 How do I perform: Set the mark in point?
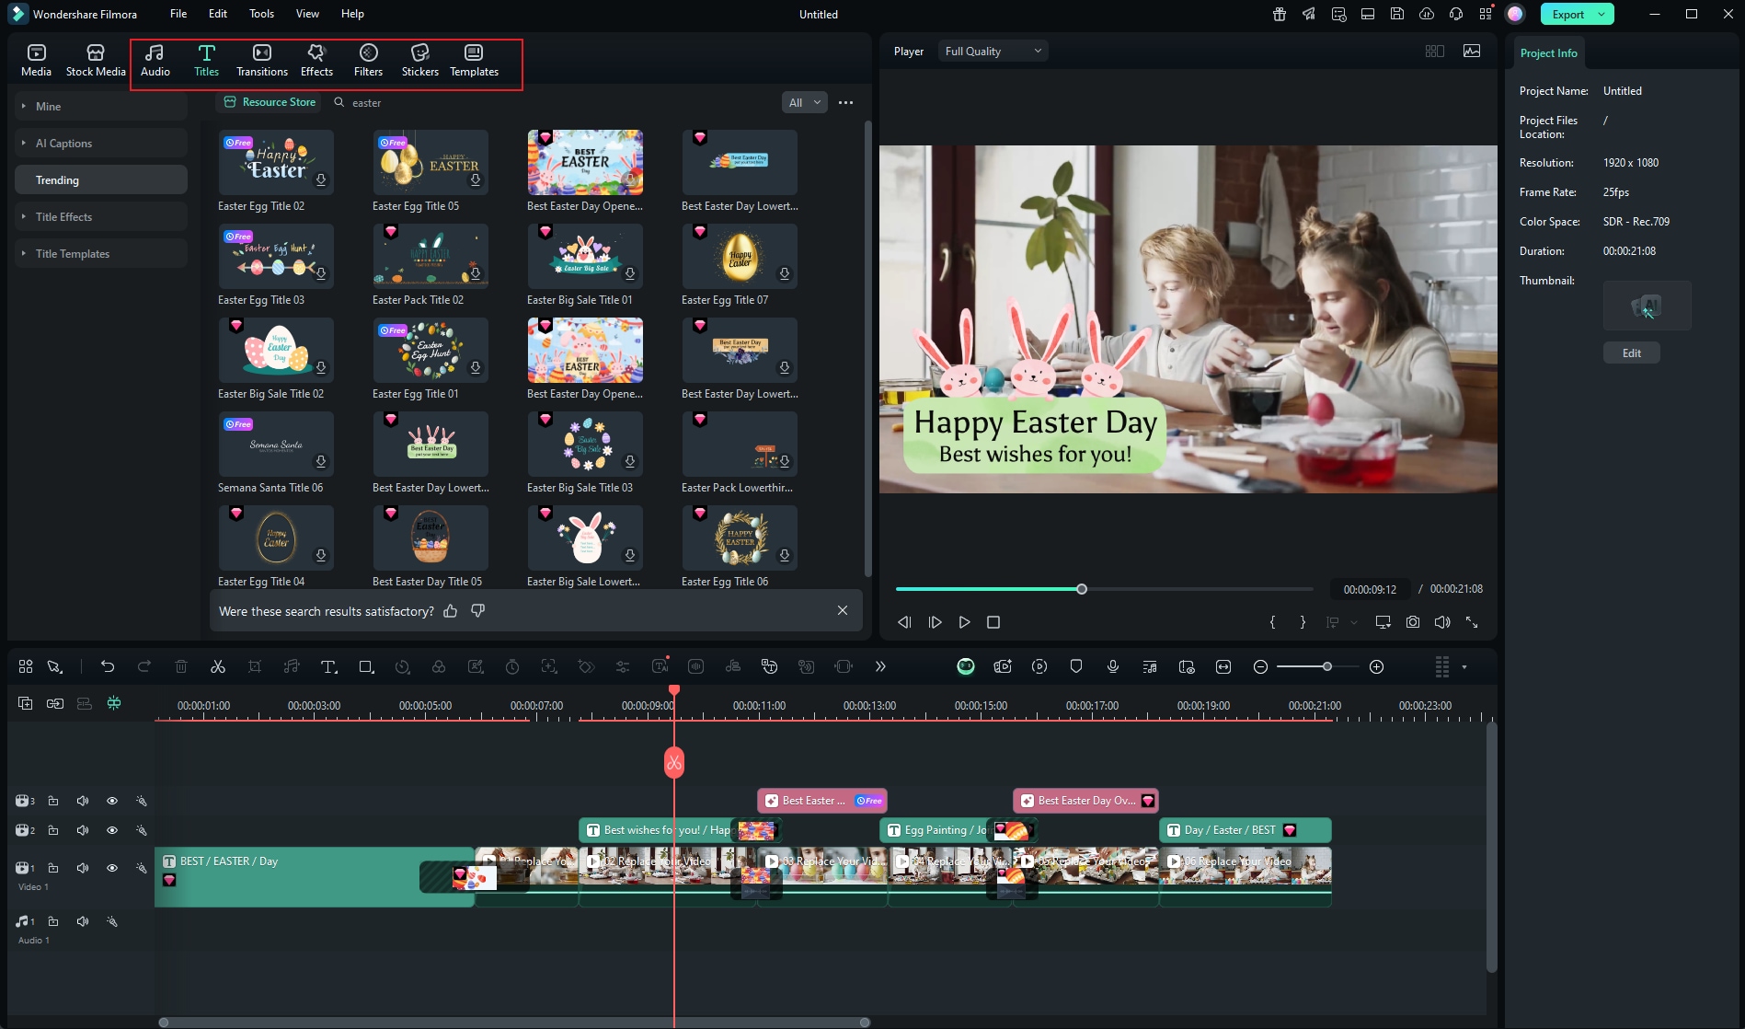pos(1273,622)
